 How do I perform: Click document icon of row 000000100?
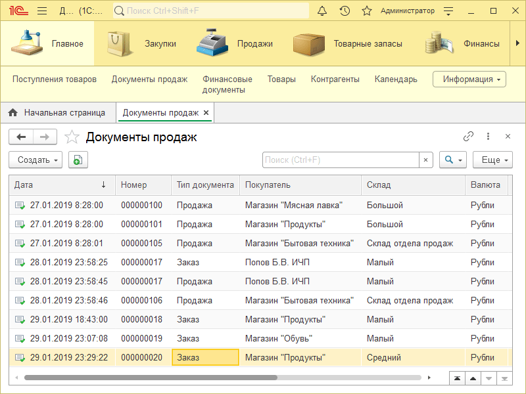click(20, 206)
